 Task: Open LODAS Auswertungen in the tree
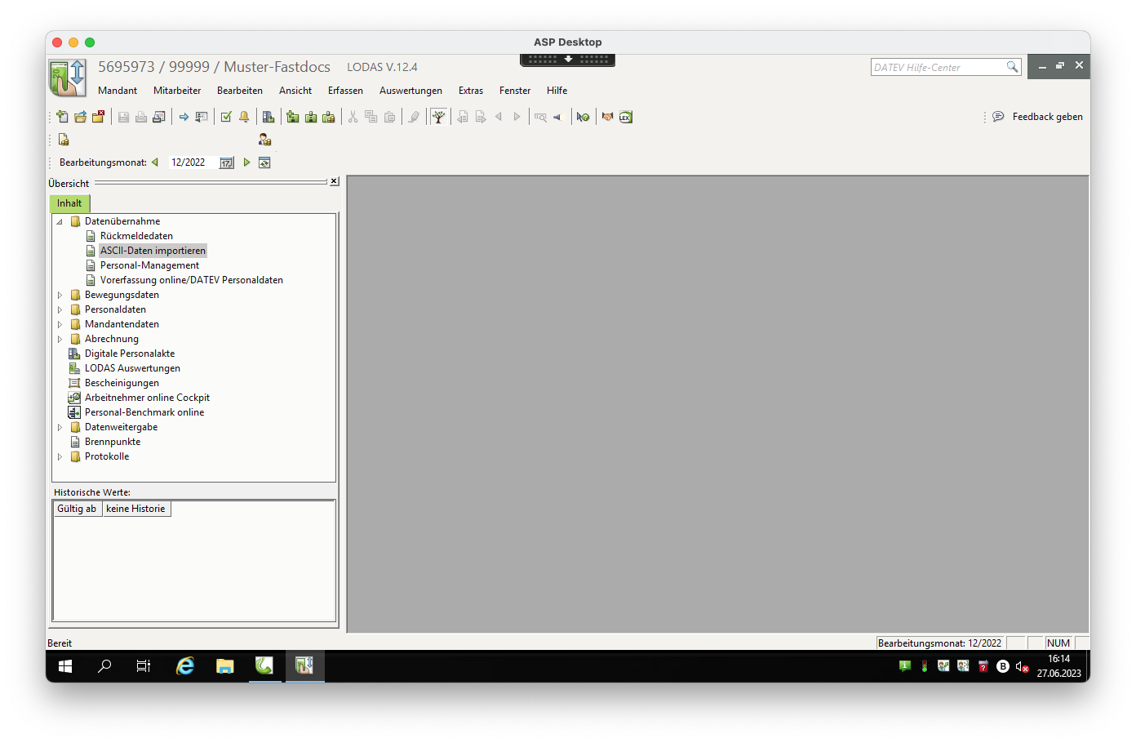(x=132, y=368)
